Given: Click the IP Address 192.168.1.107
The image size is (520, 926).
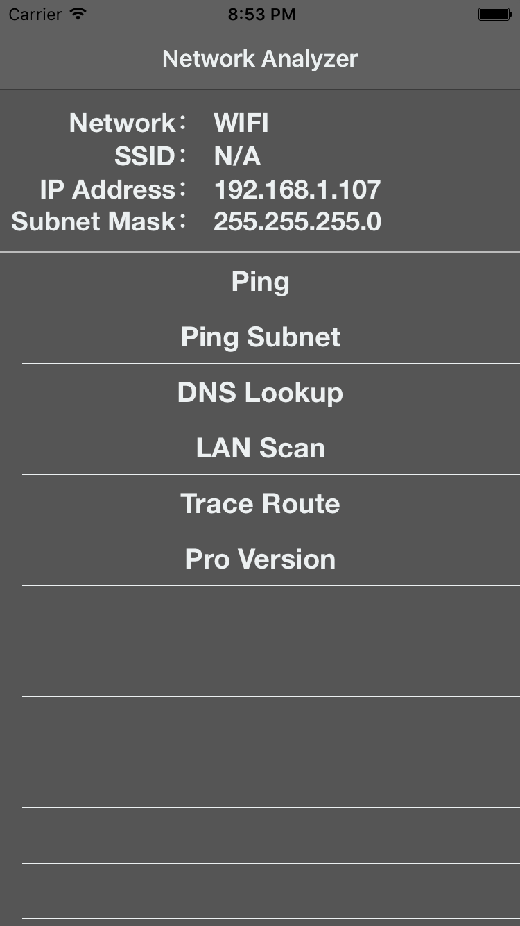Looking at the screenshot, I should pyautogui.click(x=297, y=189).
